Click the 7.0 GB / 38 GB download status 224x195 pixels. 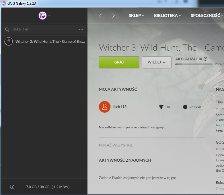[48, 187]
